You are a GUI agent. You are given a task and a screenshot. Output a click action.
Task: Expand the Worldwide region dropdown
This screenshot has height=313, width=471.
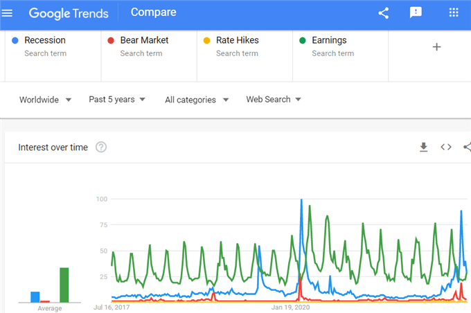(45, 100)
